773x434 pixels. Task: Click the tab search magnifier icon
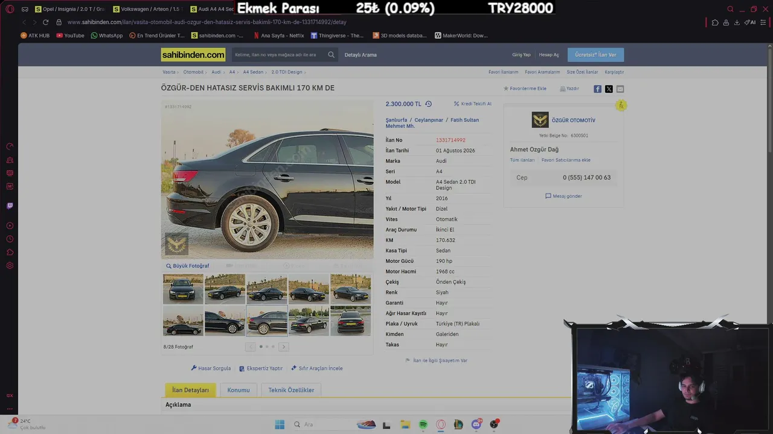[730, 9]
